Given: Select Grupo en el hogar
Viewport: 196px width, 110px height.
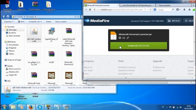Looking at the screenshot, I should [14, 60].
